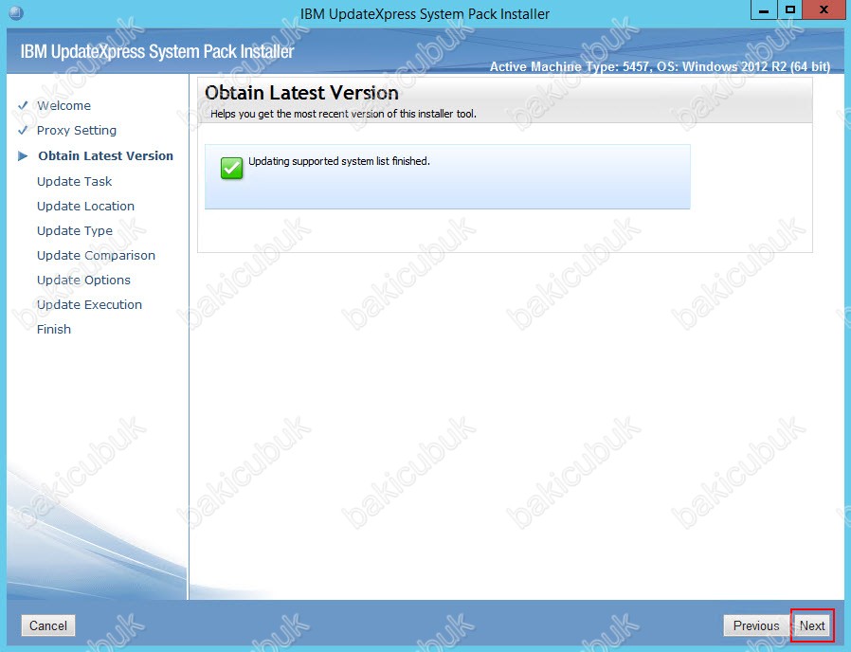Go back with the Previous button
Screen dimensions: 851x652
click(x=756, y=625)
